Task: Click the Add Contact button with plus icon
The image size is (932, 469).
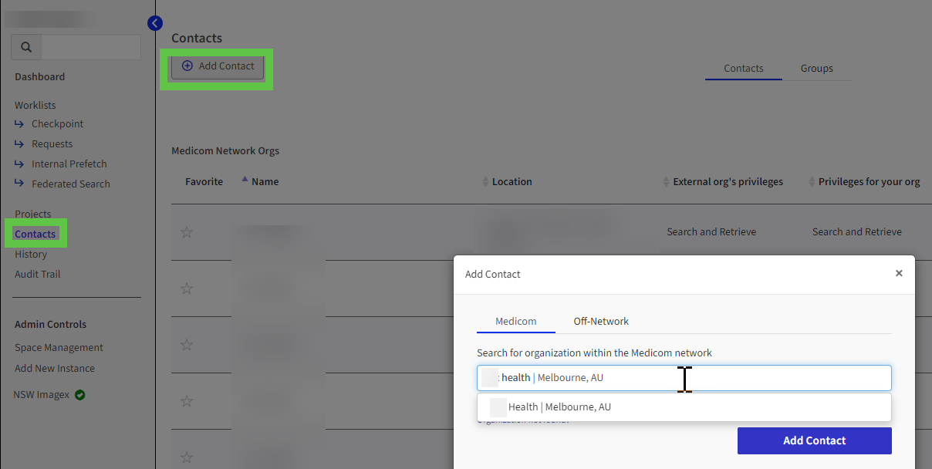Action: (218, 66)
